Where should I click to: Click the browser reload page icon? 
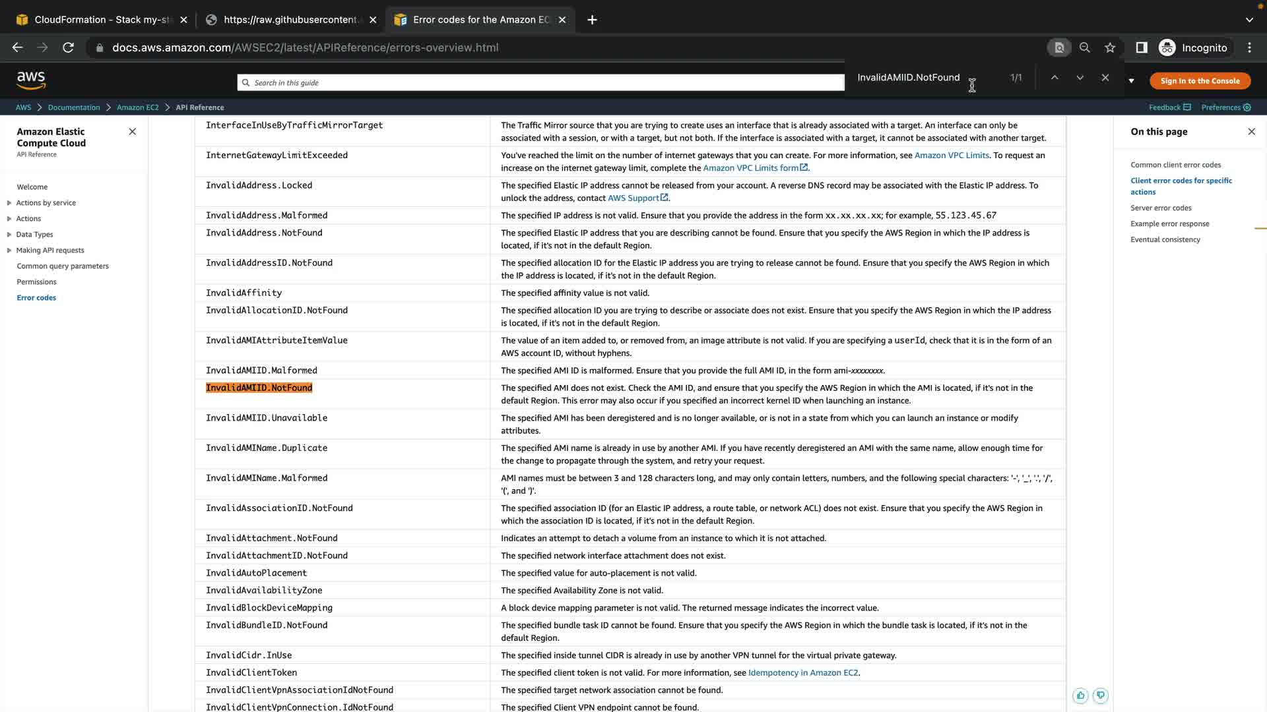click(68, 47)
